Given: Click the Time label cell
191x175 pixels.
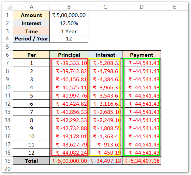Looking at the screenshot, I should click(x=31, y=31).
